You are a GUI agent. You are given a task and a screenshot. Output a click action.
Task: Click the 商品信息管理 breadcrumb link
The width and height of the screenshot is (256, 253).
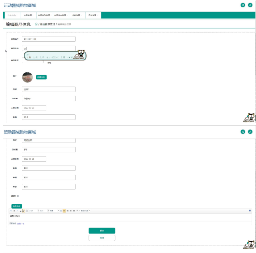(48, 24)
